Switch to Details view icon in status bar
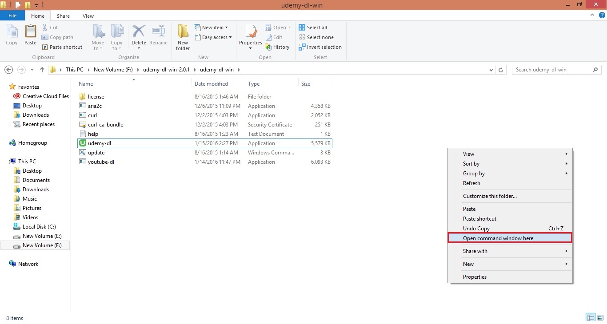 tap(591, 317)
